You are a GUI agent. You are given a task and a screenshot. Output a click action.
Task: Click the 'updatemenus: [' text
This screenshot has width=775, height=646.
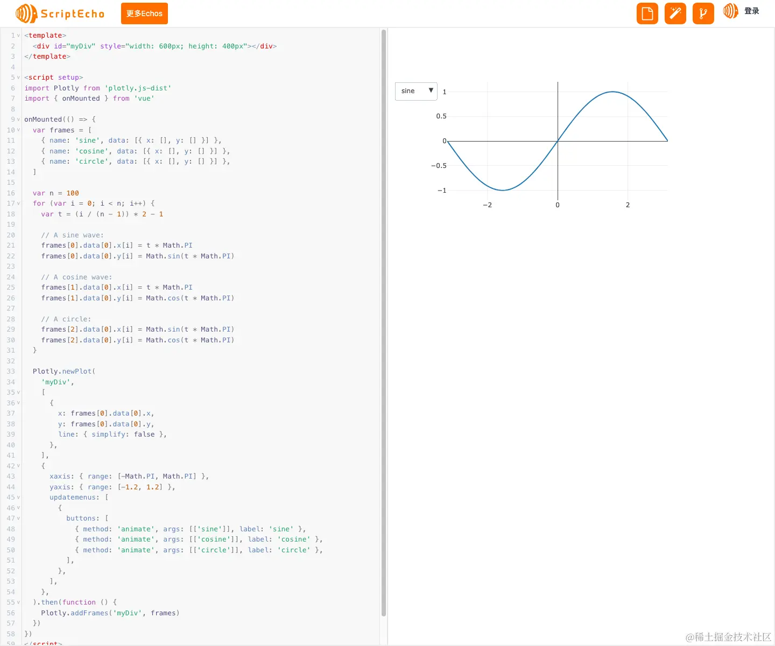click(x=79, y=497)
